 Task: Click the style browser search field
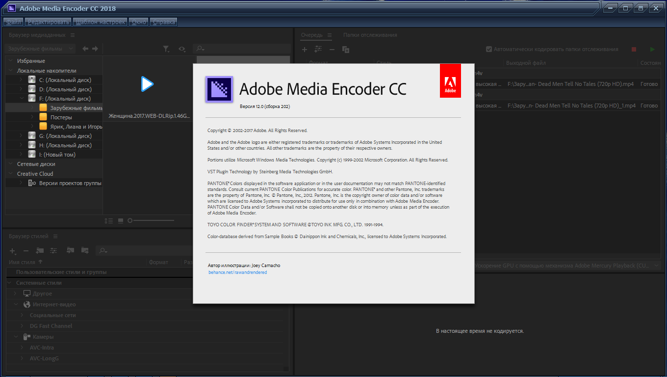(x=145, y=251)
